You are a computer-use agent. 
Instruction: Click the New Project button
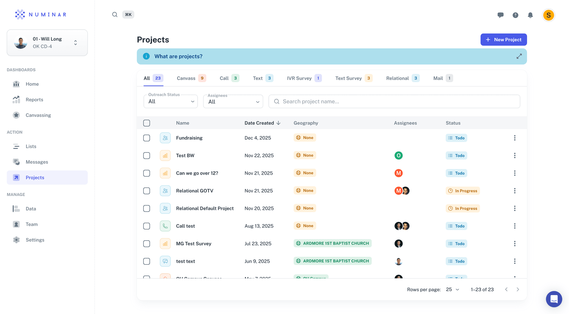504,39
